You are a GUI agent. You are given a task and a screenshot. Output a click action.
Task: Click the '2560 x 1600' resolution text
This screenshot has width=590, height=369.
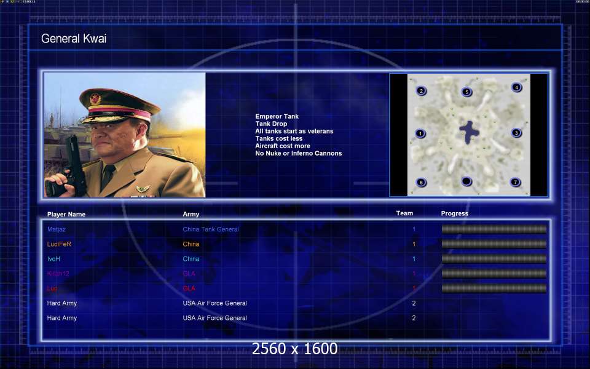[x=294, y=349]
